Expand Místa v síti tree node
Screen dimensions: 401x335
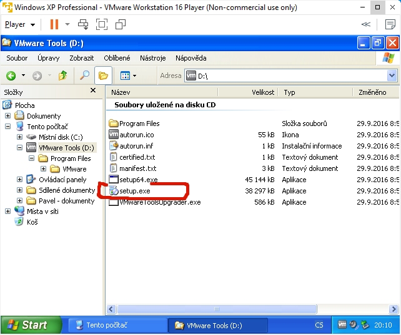point(7,211)
